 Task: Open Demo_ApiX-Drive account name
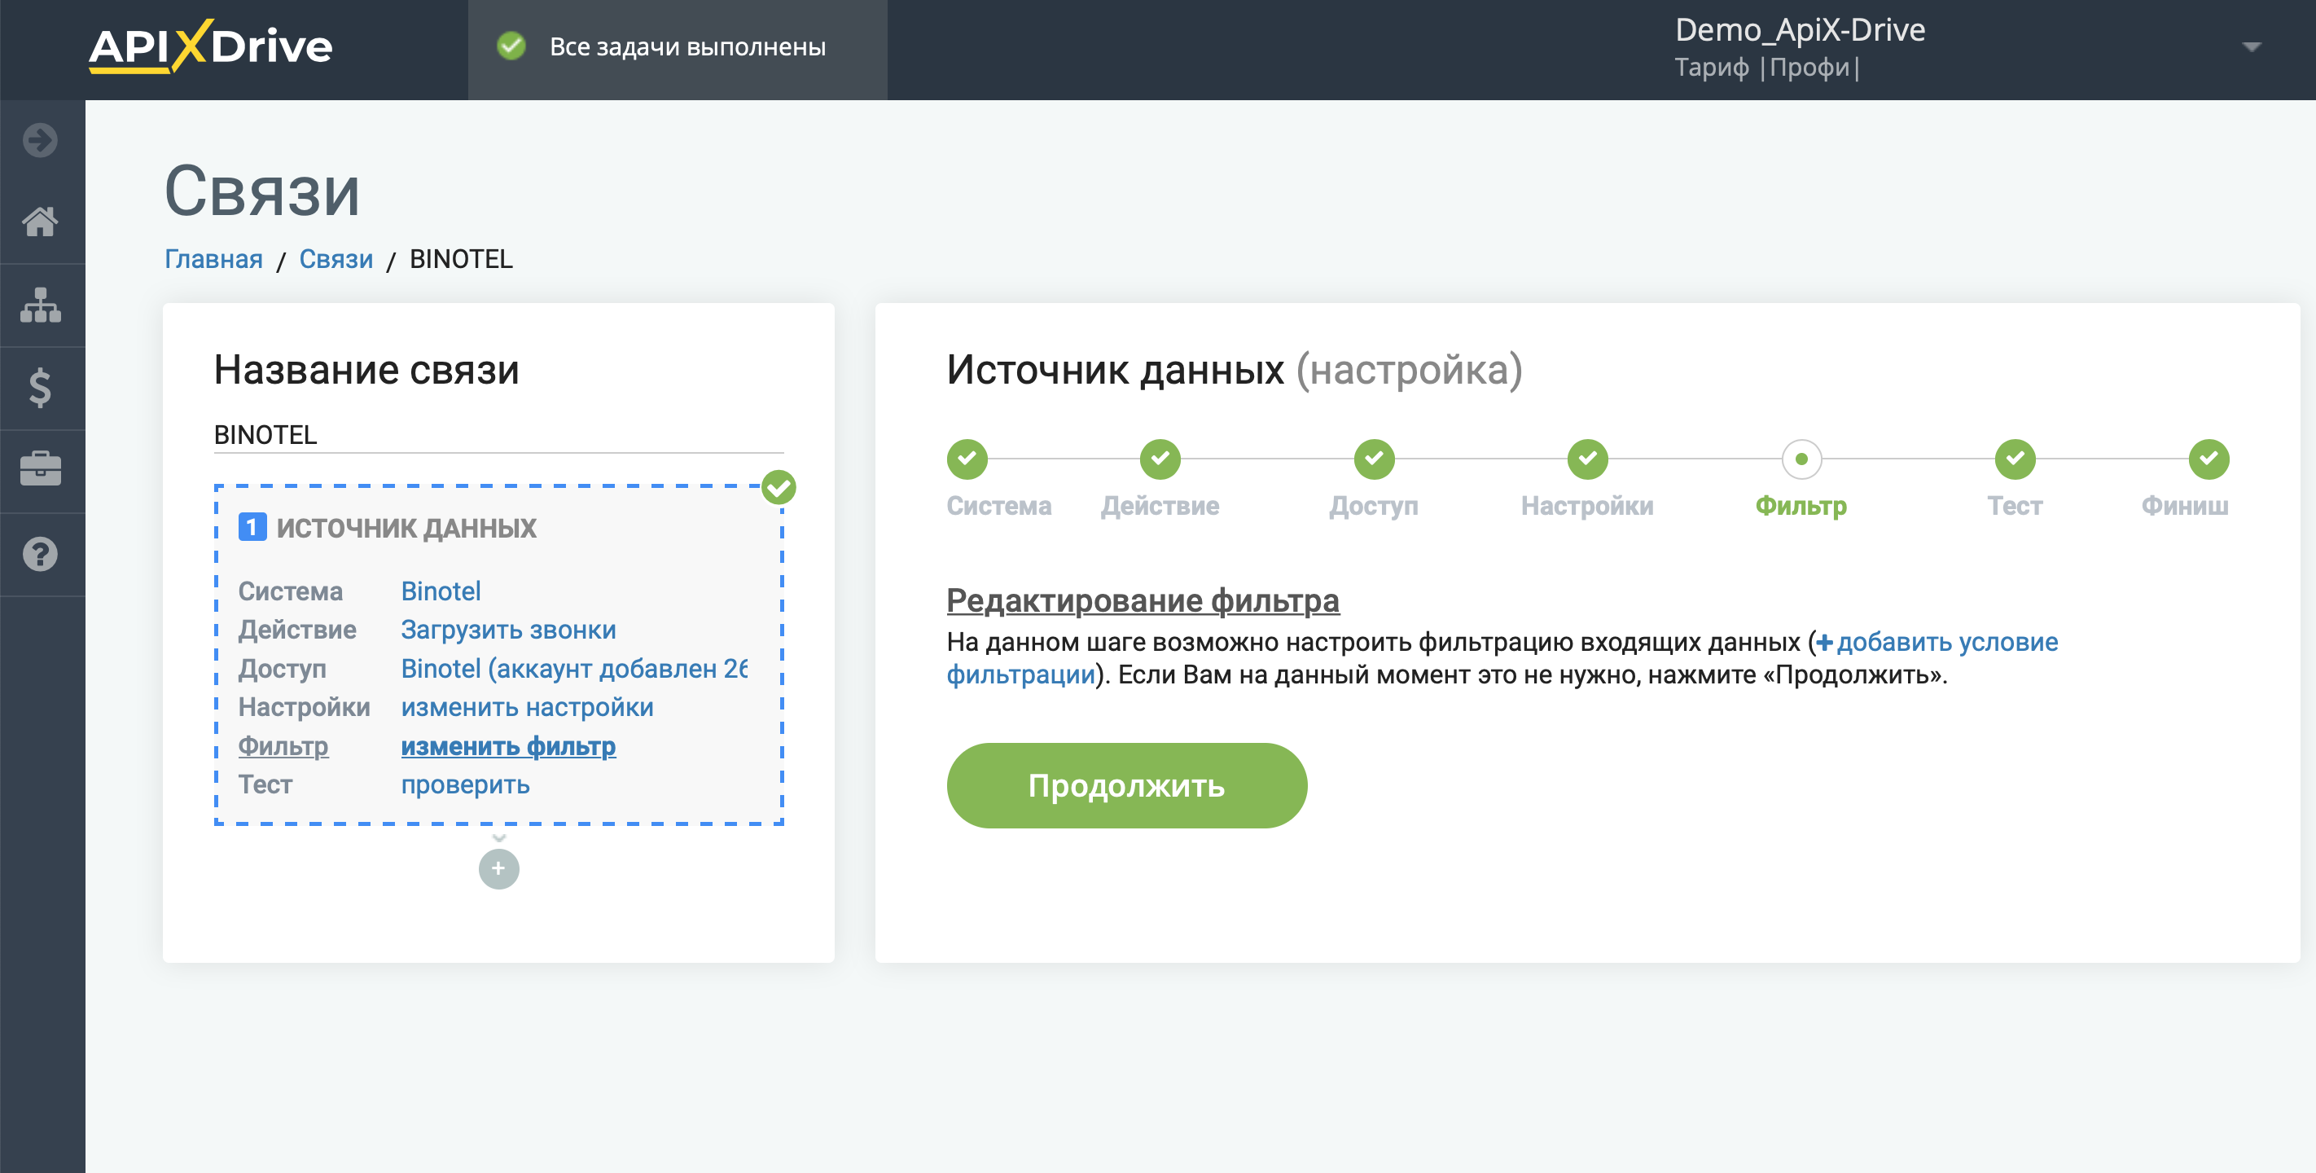[x=1800, y=29]
